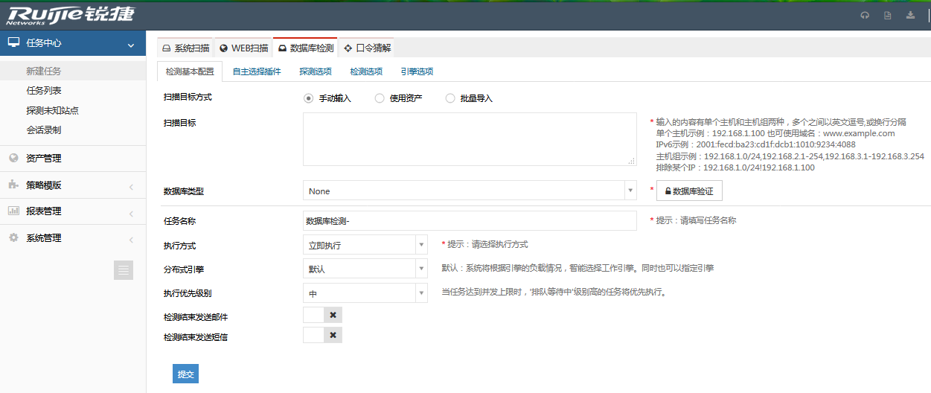Open the document icon in top header
Screen dimensions: 931x393
point(888,15)
